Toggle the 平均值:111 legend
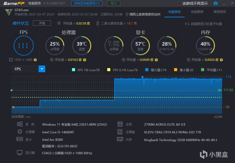This screenshot has width=235, height=163. point(211,70)
